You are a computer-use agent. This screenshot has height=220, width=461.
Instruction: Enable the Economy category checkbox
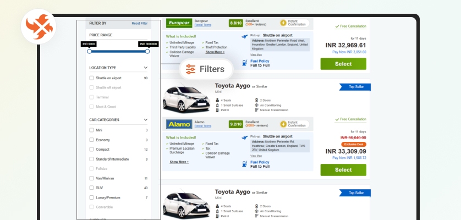tap(91, 140)
